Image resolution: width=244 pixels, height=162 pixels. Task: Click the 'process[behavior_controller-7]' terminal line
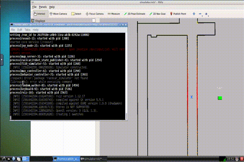49,75
